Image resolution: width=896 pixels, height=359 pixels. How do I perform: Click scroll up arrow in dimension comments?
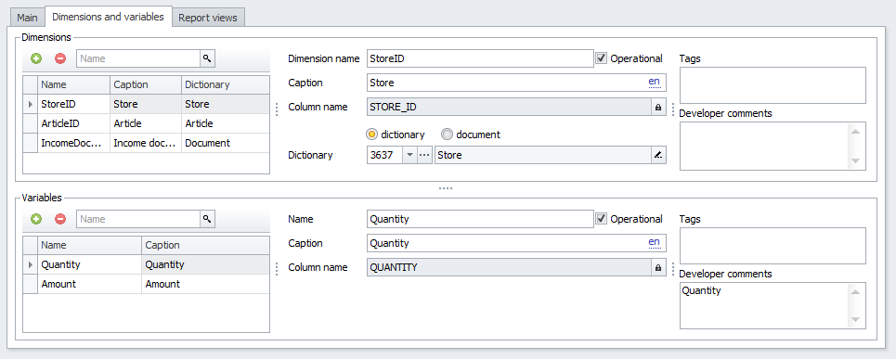[x=855, y=132]
